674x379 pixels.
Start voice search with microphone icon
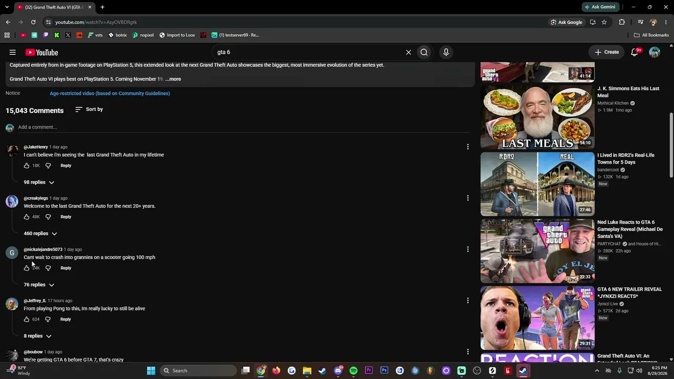[x=446, y=52]
